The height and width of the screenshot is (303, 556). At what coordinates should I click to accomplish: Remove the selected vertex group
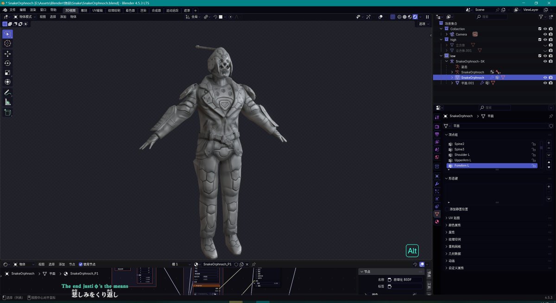(x=549, y=148)
